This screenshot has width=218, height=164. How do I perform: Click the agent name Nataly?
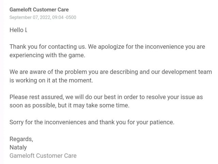click(18, 147)
